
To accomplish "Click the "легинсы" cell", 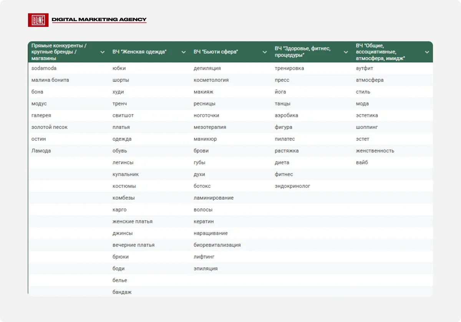I will tap(149, 162).
